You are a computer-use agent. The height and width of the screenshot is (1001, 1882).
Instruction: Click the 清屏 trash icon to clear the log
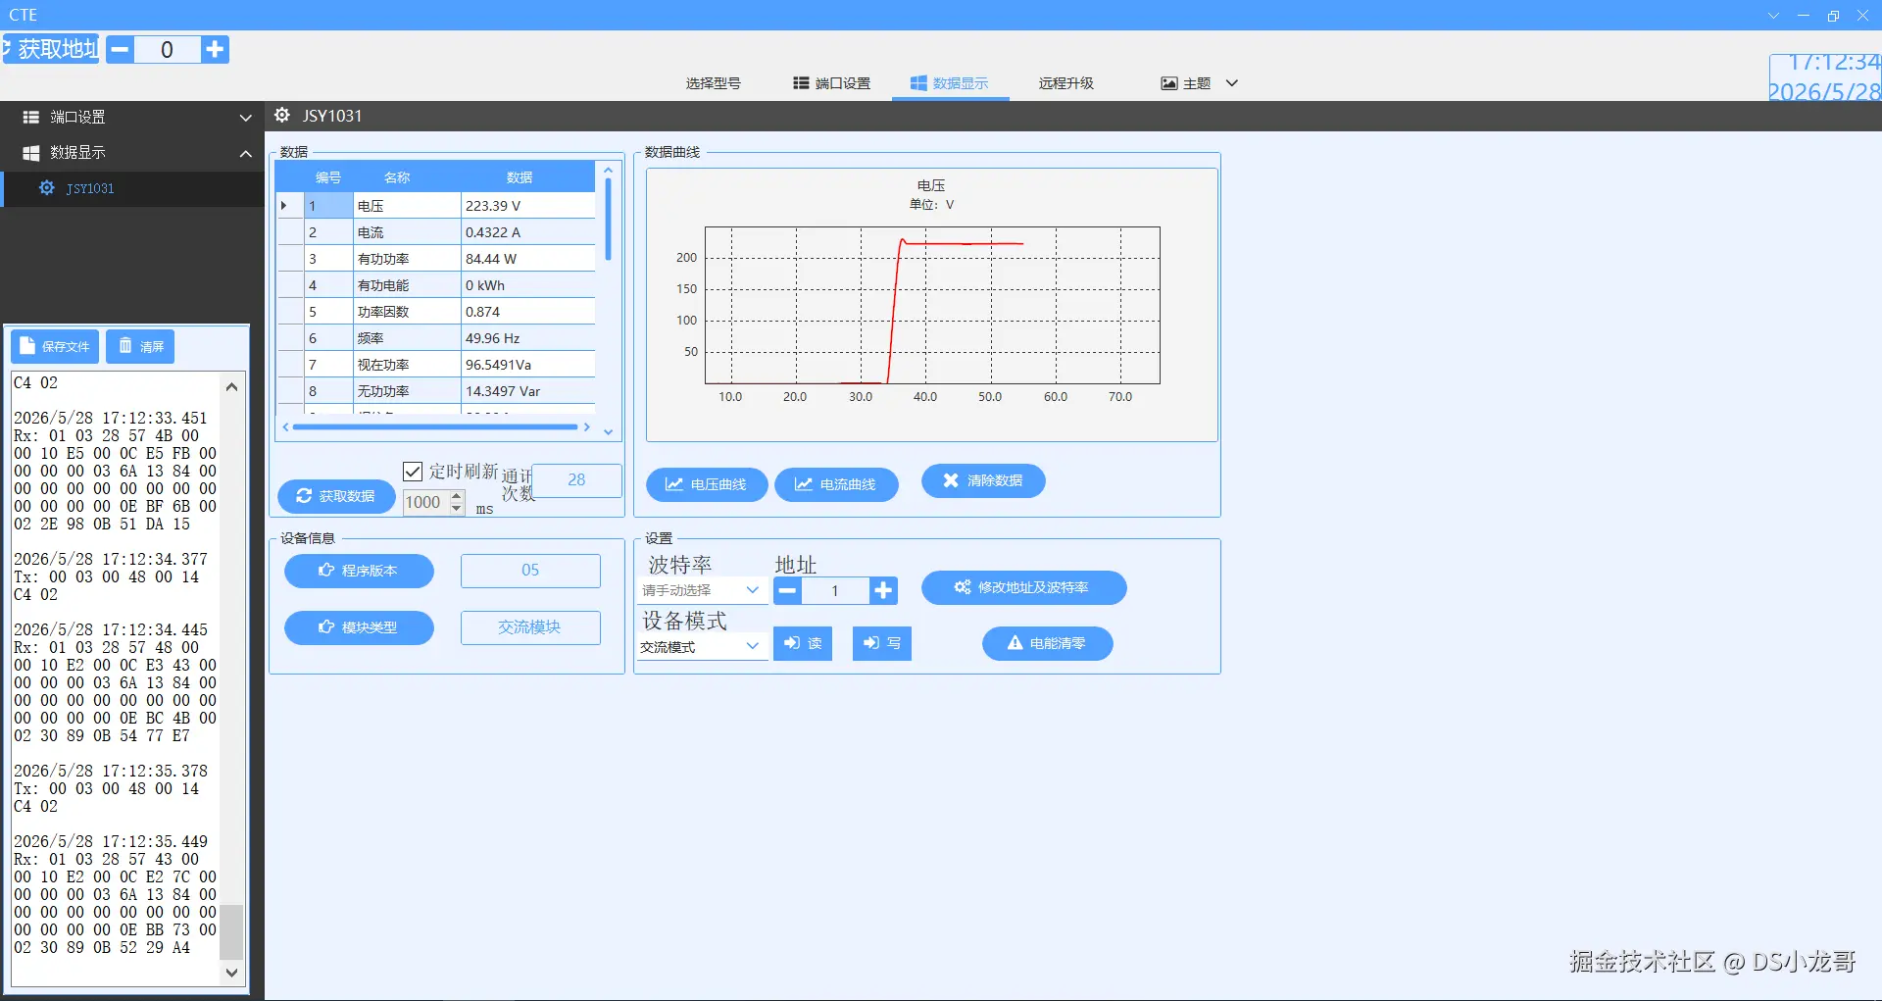(140, 346)
